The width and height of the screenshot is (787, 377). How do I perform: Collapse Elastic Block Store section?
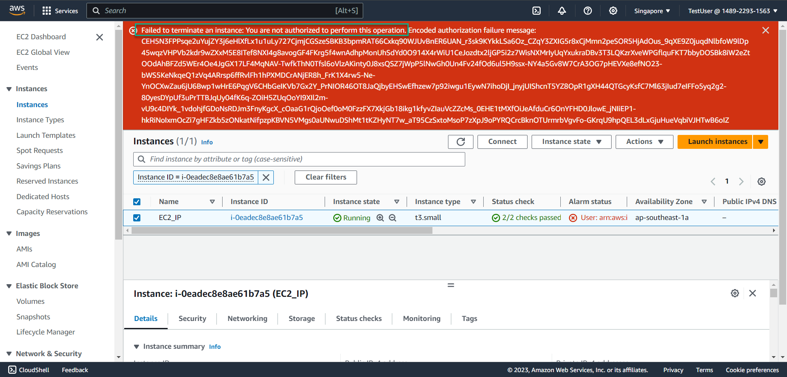pyautogui.click(x=9, y=286)
